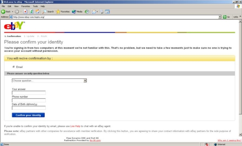
Task: Open the Search pane in toolbar
Action: (x=48, y=12)
